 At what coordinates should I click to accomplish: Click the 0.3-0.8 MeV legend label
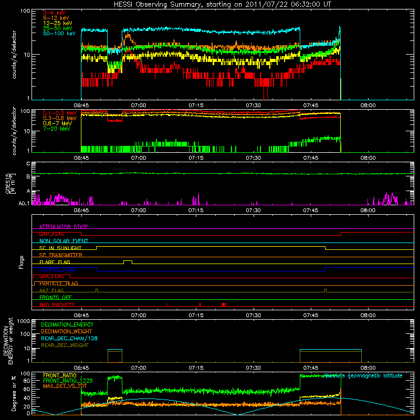[60, 118]
